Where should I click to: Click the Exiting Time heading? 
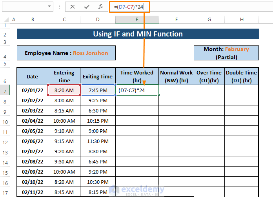click(98, 76)
